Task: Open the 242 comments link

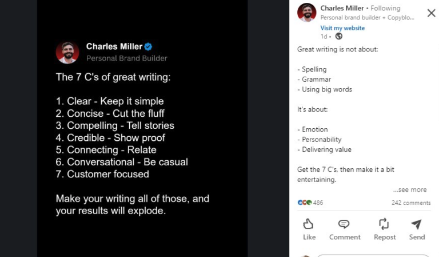Action: tap(410, 203)
